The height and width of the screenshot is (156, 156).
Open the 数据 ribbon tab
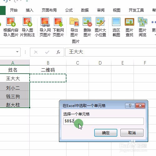(x=85, y=10)
